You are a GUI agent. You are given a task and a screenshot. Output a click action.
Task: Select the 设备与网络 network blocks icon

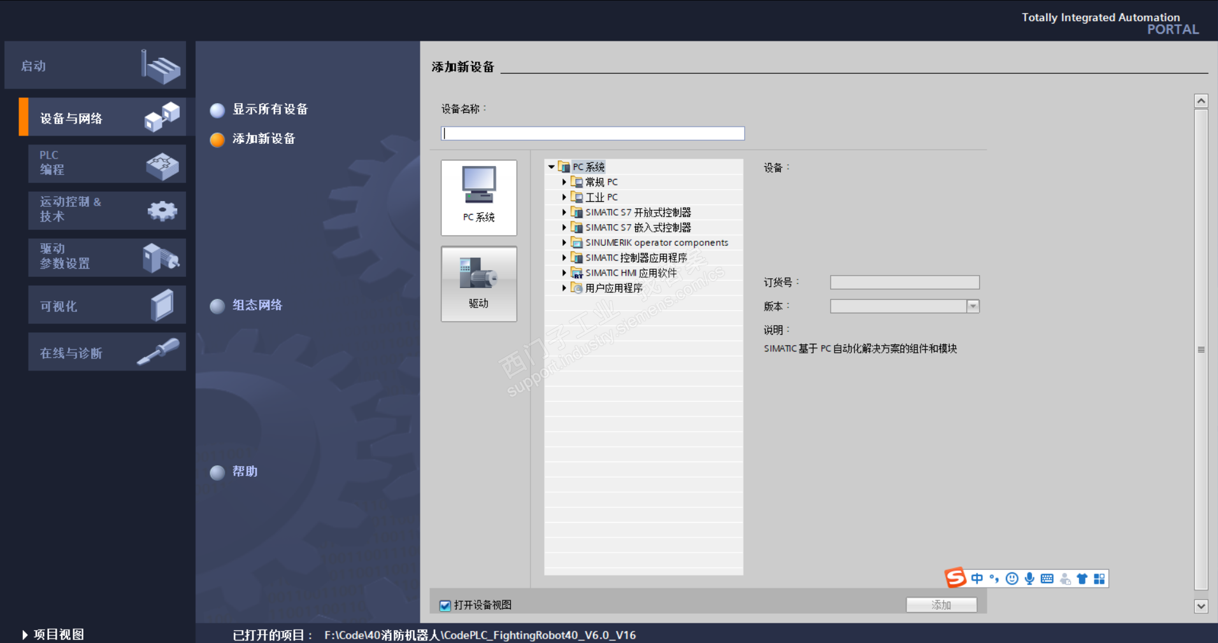coord(162,117)
